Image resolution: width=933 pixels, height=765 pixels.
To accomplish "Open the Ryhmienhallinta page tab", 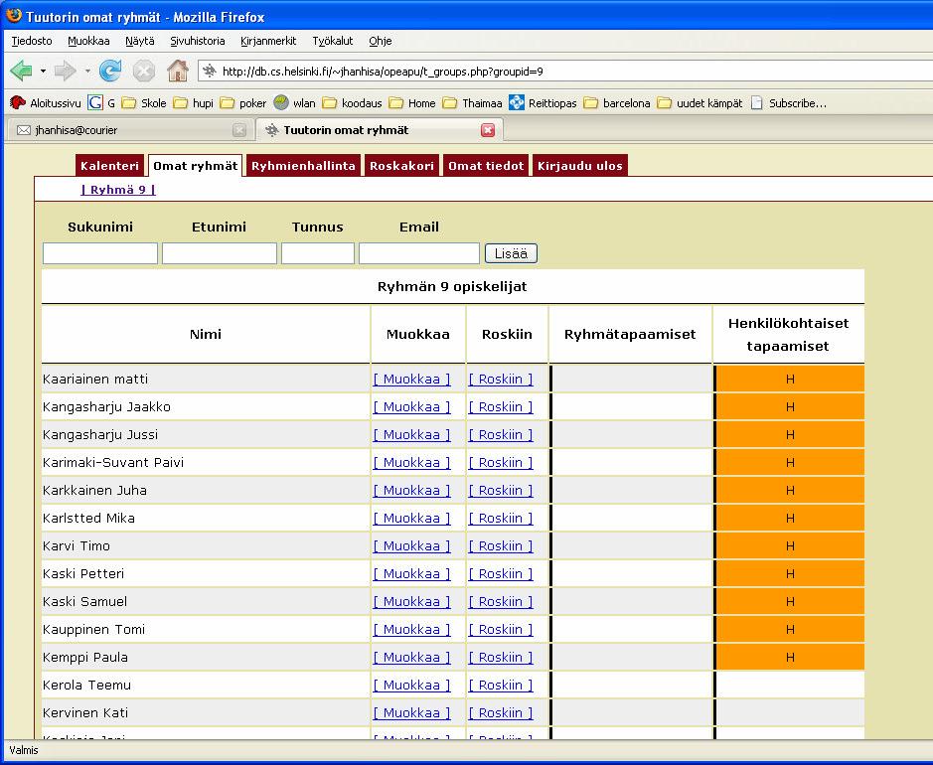I will [x=303, y=165].
